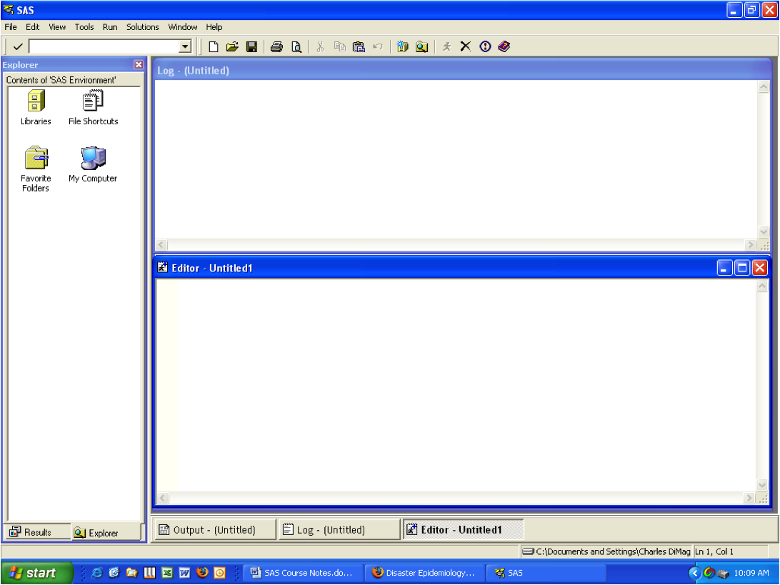
Task: Click current folder path in status bar
Action: (x=606, y=551)
